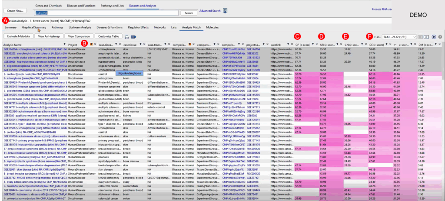Select the Datasets and Analyses tab
445x201 pixels.
point(142,6)
